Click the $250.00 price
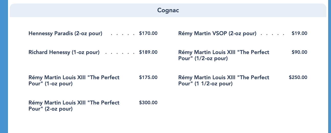This screenshot has width=331, height=133. (298, 77)
